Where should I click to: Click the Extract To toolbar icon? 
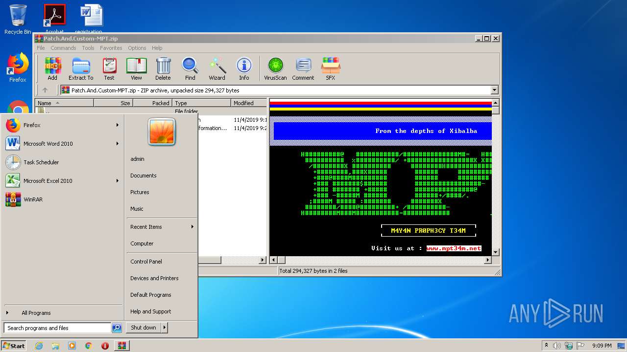pyautogui.click(x=81, y=68)
